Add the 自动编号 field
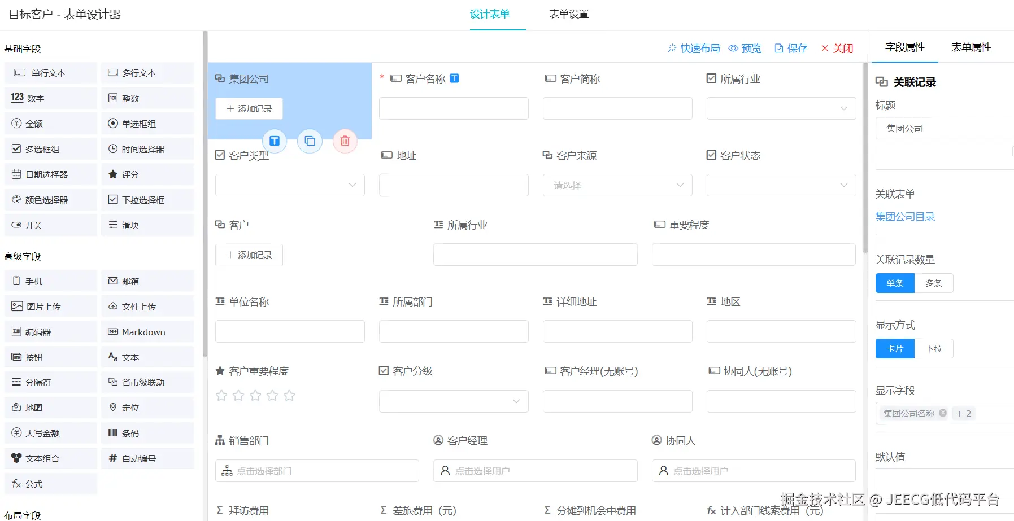 [147, 458]
